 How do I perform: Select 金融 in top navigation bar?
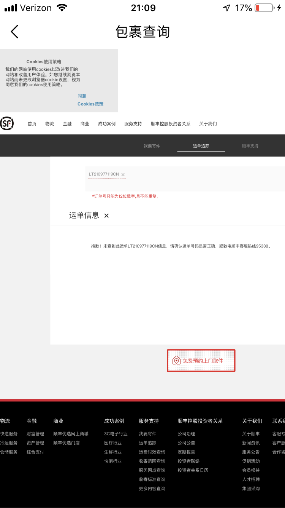[67, 124]
